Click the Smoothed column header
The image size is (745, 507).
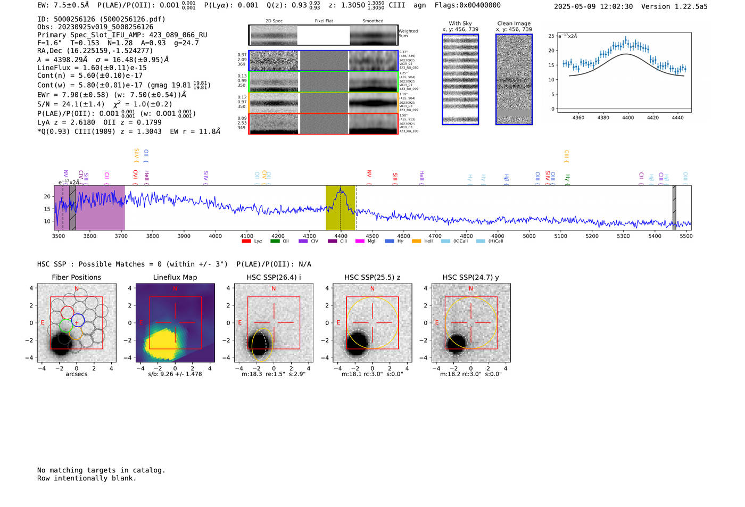(372, 21)
